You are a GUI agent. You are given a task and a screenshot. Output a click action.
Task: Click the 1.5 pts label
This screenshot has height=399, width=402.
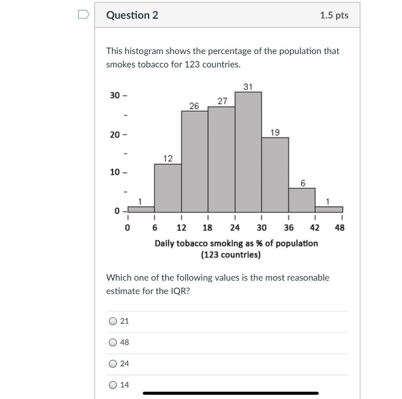pos(334,15)
